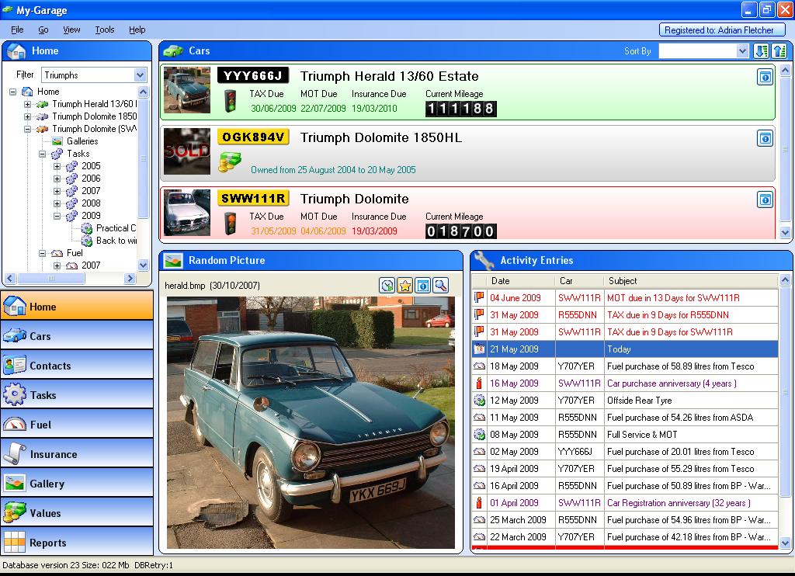Open the Sort By dropdown

(x=741, y=51)
